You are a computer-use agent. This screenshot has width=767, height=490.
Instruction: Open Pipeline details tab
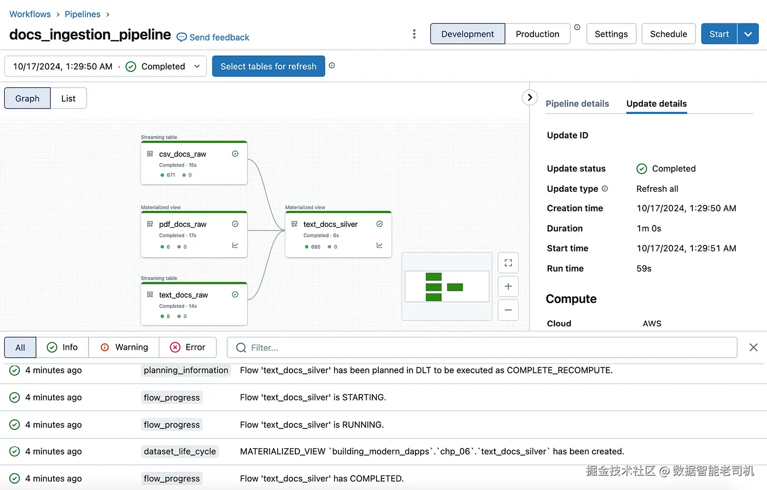(577, 103)
